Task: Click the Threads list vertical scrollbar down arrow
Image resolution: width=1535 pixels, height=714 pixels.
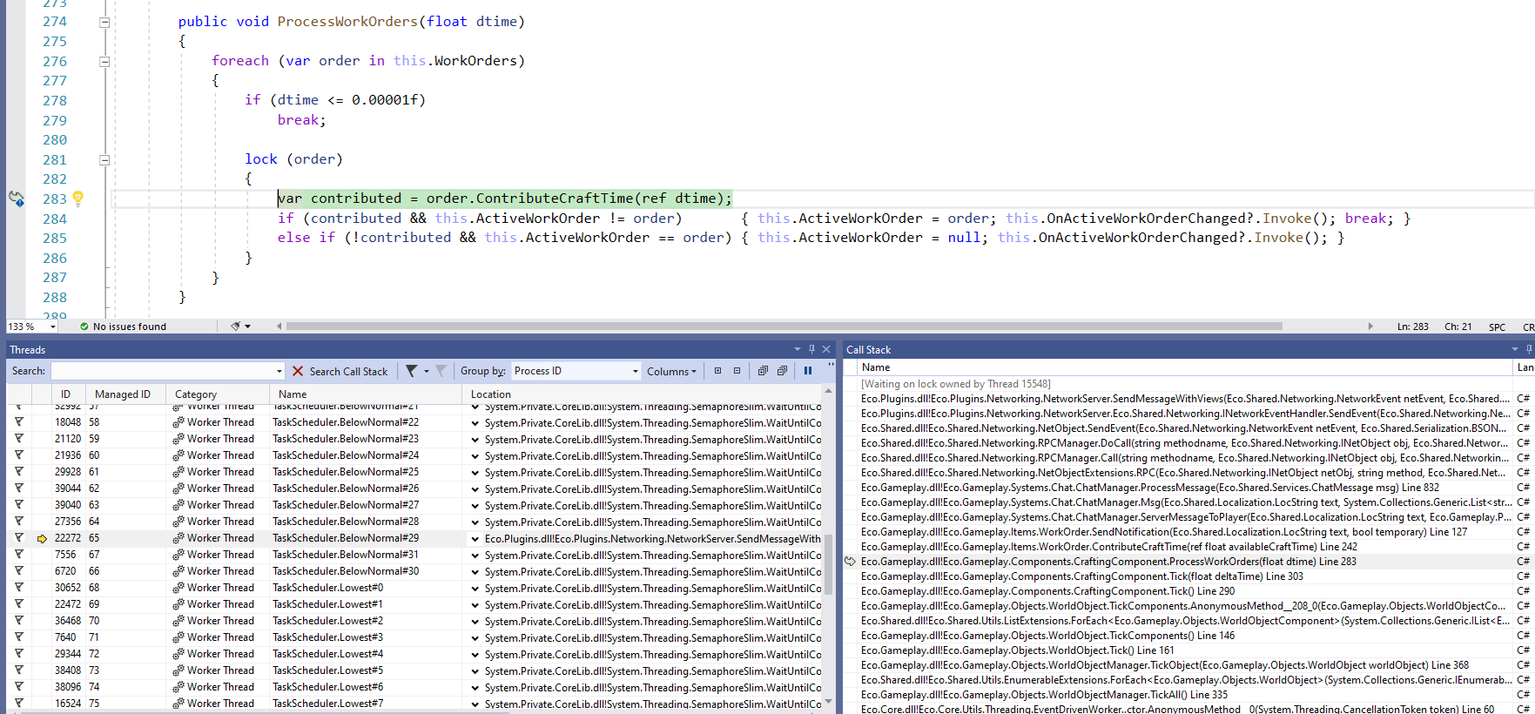Action: click(x=828, y=702)
